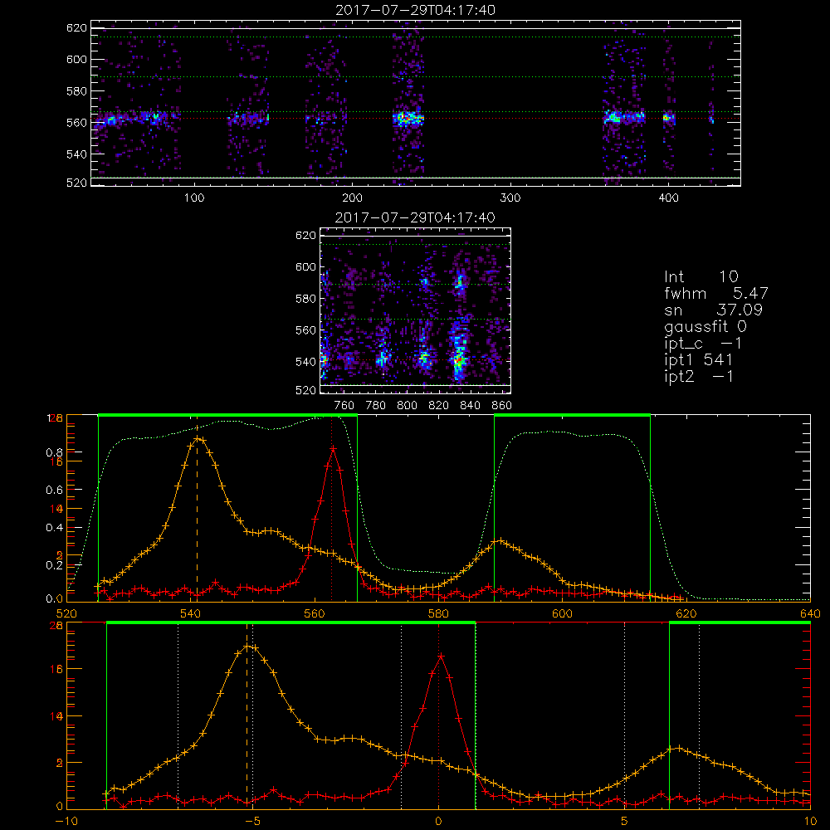Click x-axis label 820 on the small image
The height and width of the screenshot is (830, 830).
point(439,406)
